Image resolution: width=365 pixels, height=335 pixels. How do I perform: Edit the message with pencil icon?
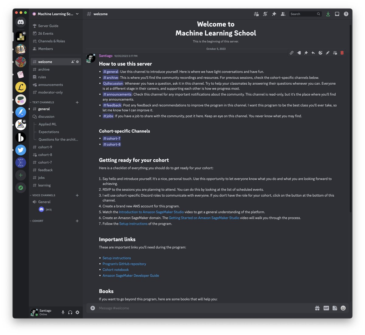[x=328, y=53]
